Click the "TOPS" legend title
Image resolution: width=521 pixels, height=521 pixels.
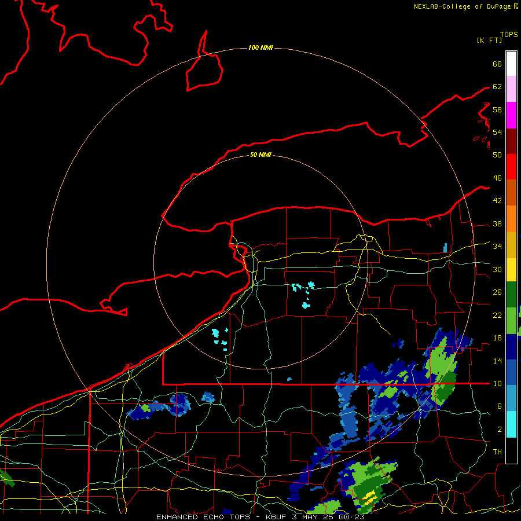click(509, 35)
